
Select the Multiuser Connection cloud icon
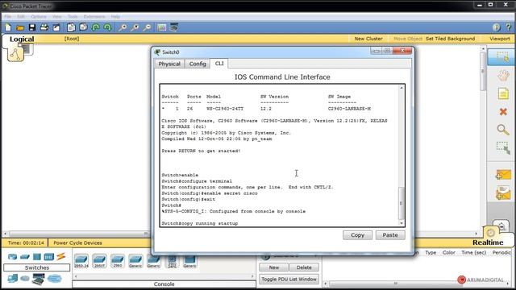point(54,279)
